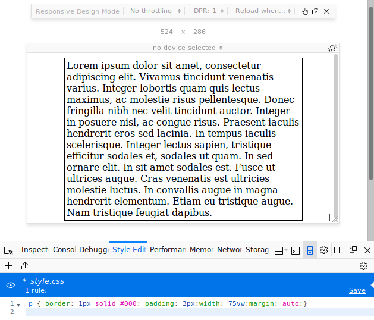Open the developer tools settings gear
The height and width of the screenshot is (320, 374).
click(324, 250)
